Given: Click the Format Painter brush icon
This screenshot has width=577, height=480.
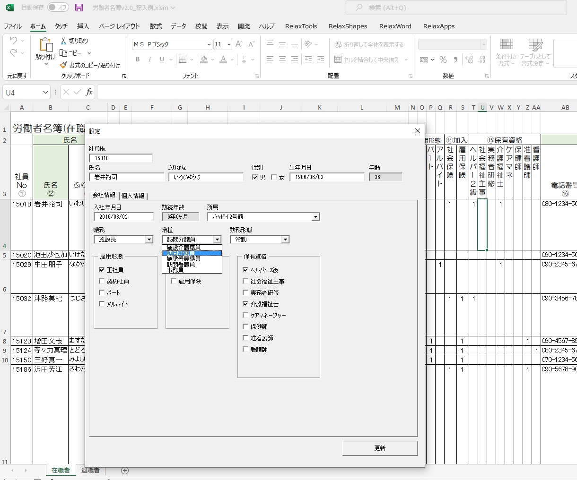Looking at the screenshot, I should (x=63, y=65).
